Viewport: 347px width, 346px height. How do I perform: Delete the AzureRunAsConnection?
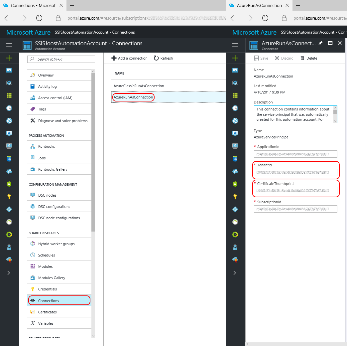[x=308, y=58]
